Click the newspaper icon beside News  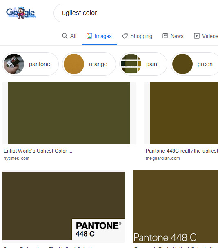click(165, 36)
